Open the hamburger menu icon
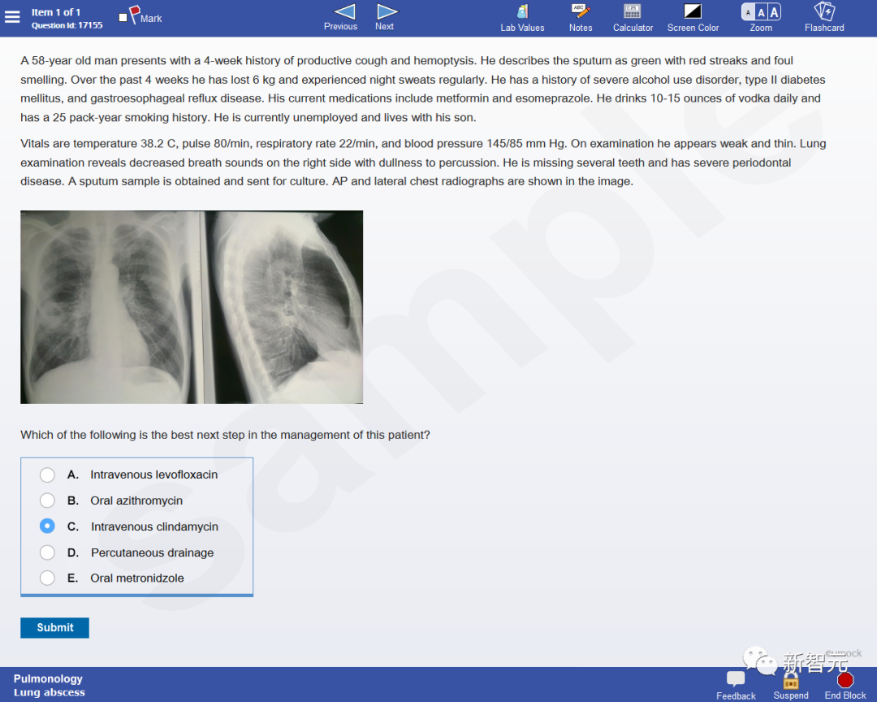The height and width of the screenshot is (702, 877). (11, 17)
